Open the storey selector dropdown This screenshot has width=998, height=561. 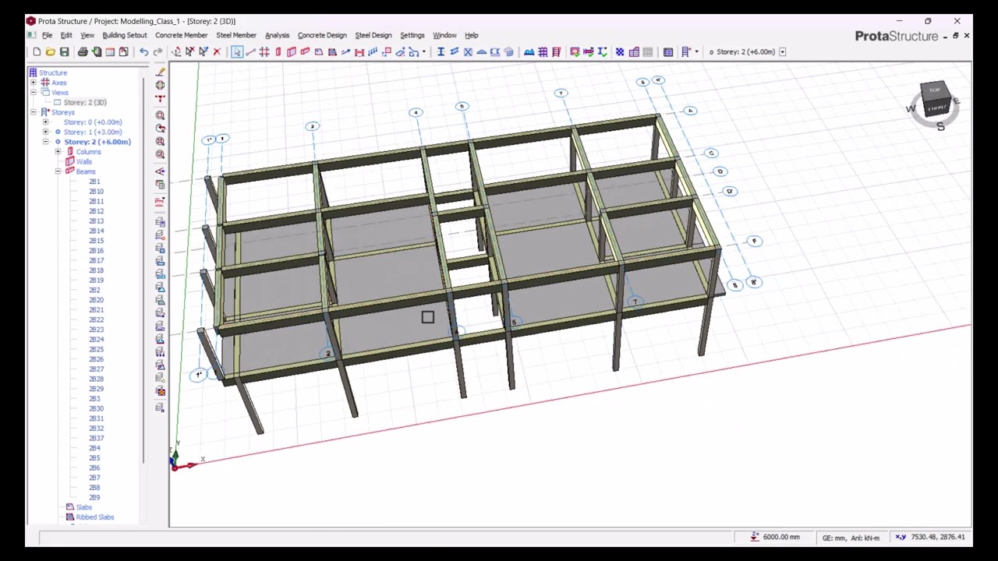point(783,52)
